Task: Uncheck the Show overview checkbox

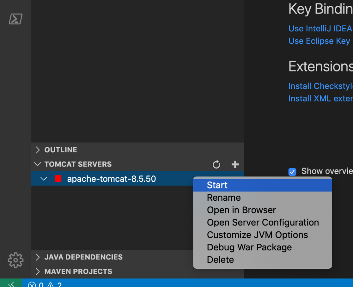Action: pos(292,172)
